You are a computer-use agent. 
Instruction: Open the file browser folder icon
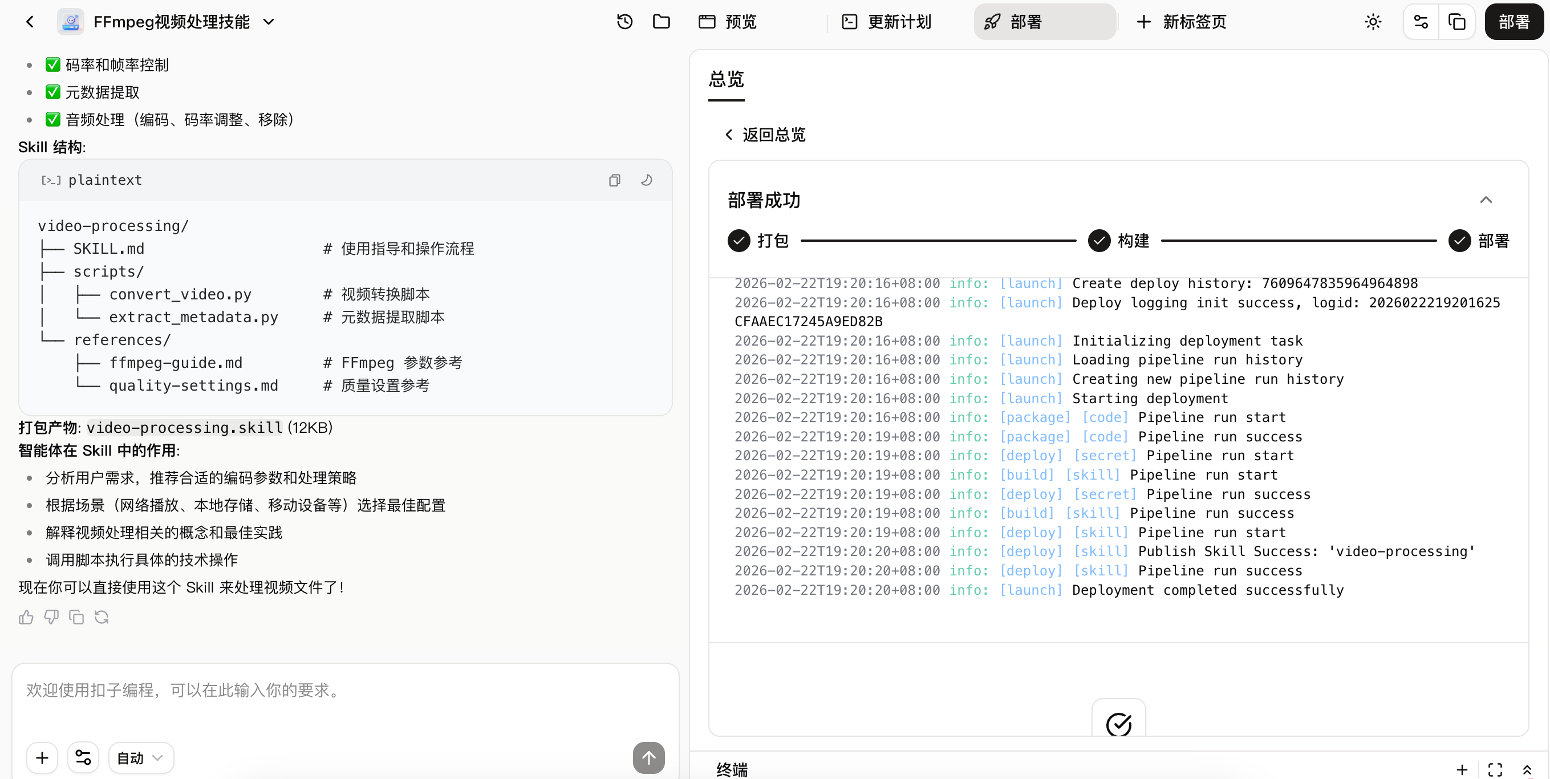662,21
